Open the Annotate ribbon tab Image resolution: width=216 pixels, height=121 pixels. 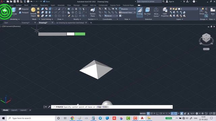point(61,5)
